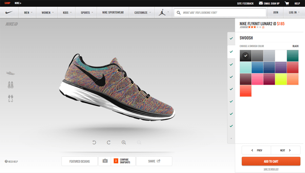Choose the volt yellow swoosh swatch
The height and width of the screenshot is (173, 305).
tap(281, 79)
